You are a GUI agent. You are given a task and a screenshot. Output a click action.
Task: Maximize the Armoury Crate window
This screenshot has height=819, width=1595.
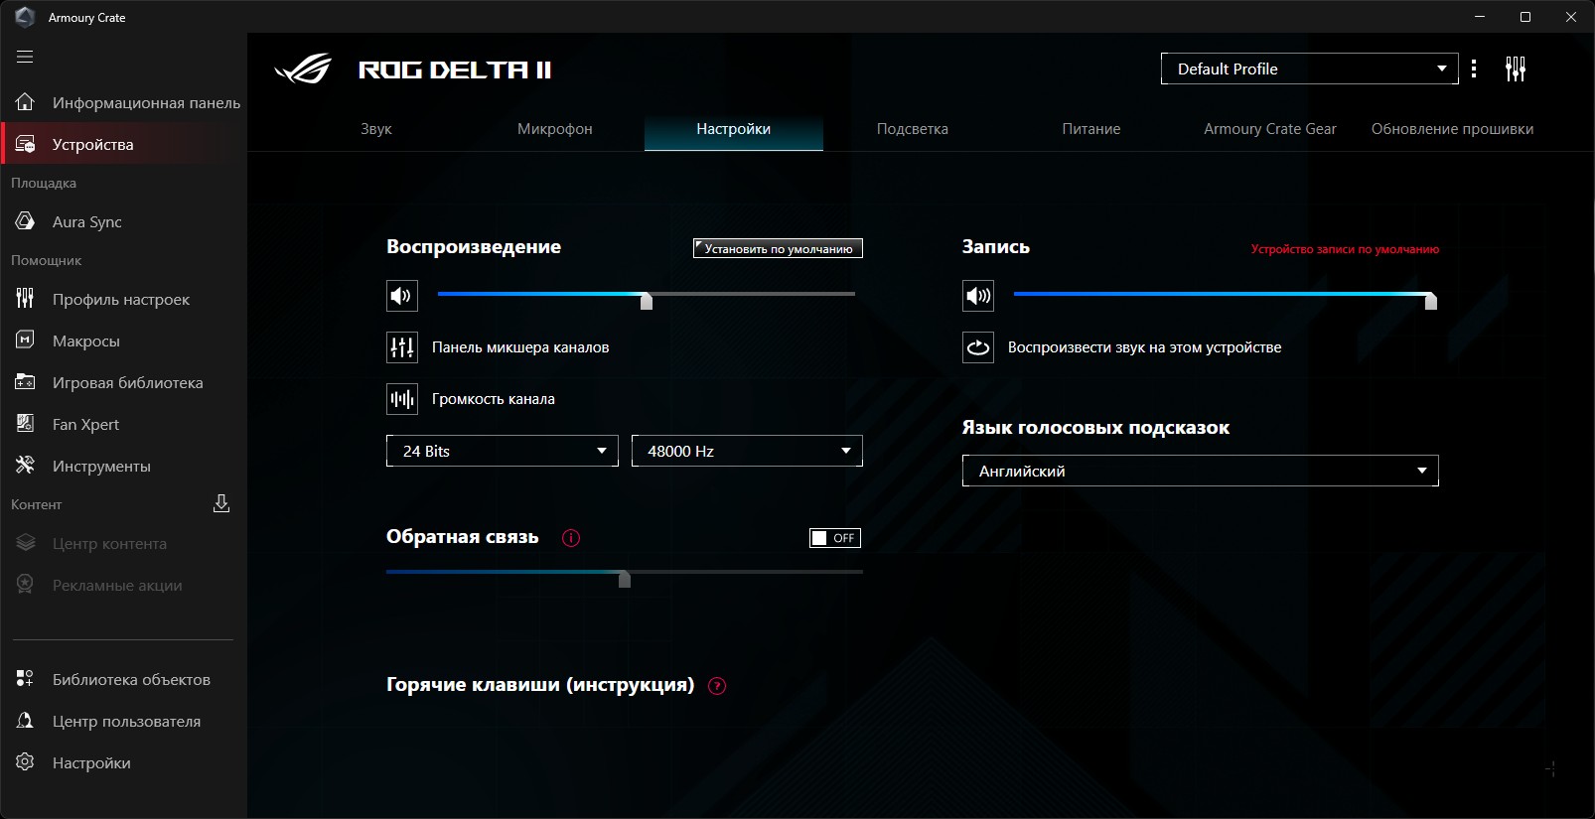tap(1525, 17)
